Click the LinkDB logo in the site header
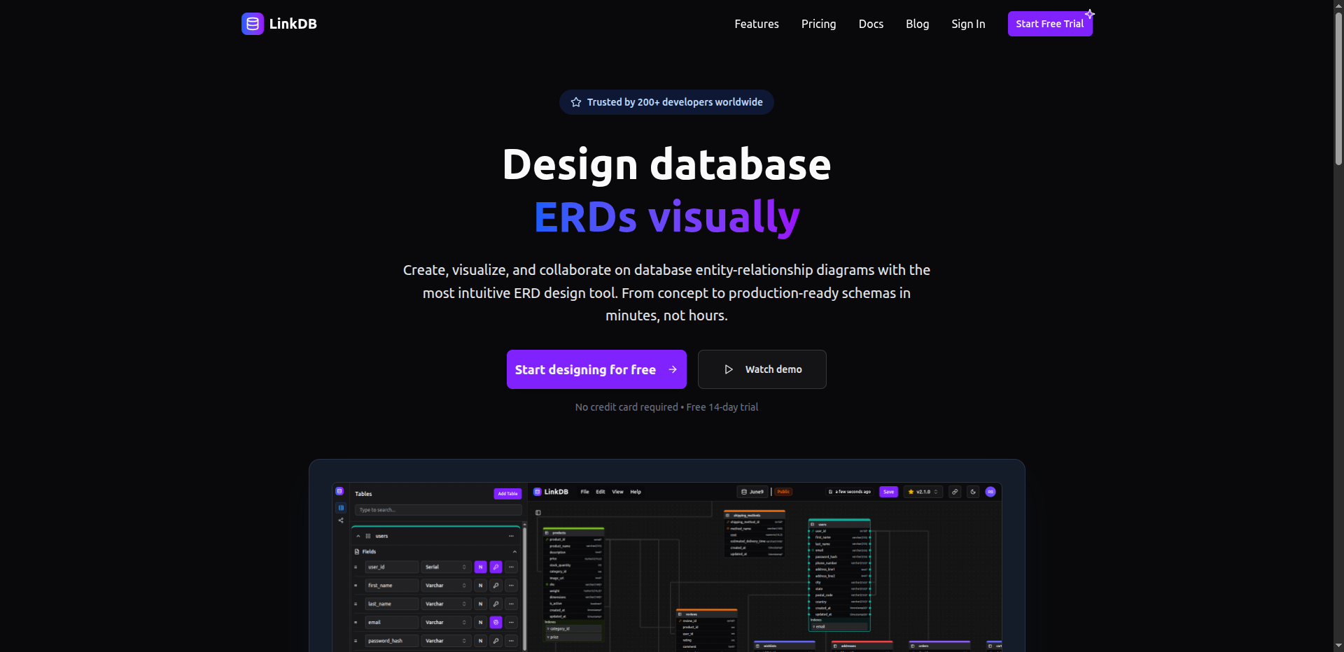This screenshot has width=1344, height=652. [x=279, y=24]
